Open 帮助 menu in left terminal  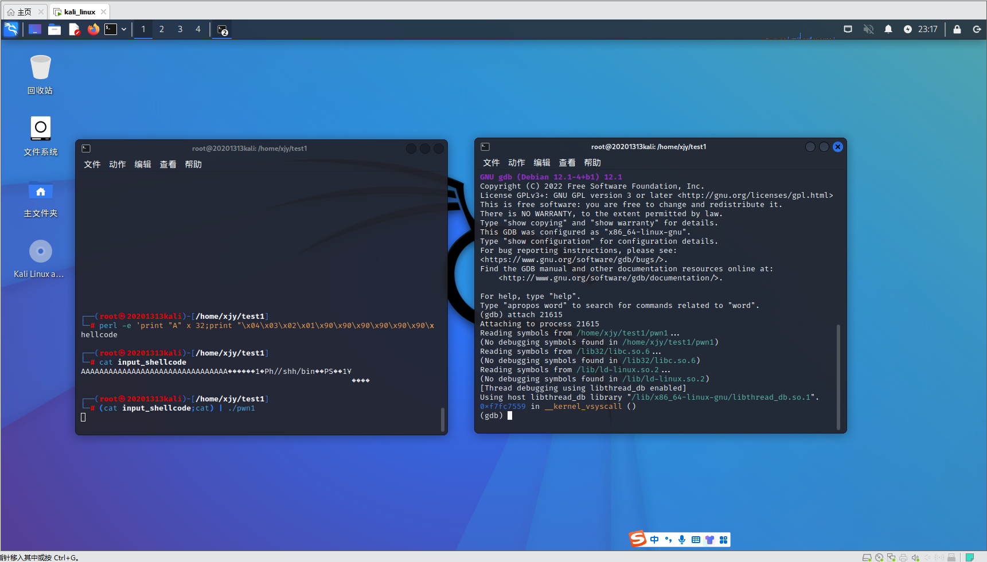pyautogui.click(x=193, y=165)
